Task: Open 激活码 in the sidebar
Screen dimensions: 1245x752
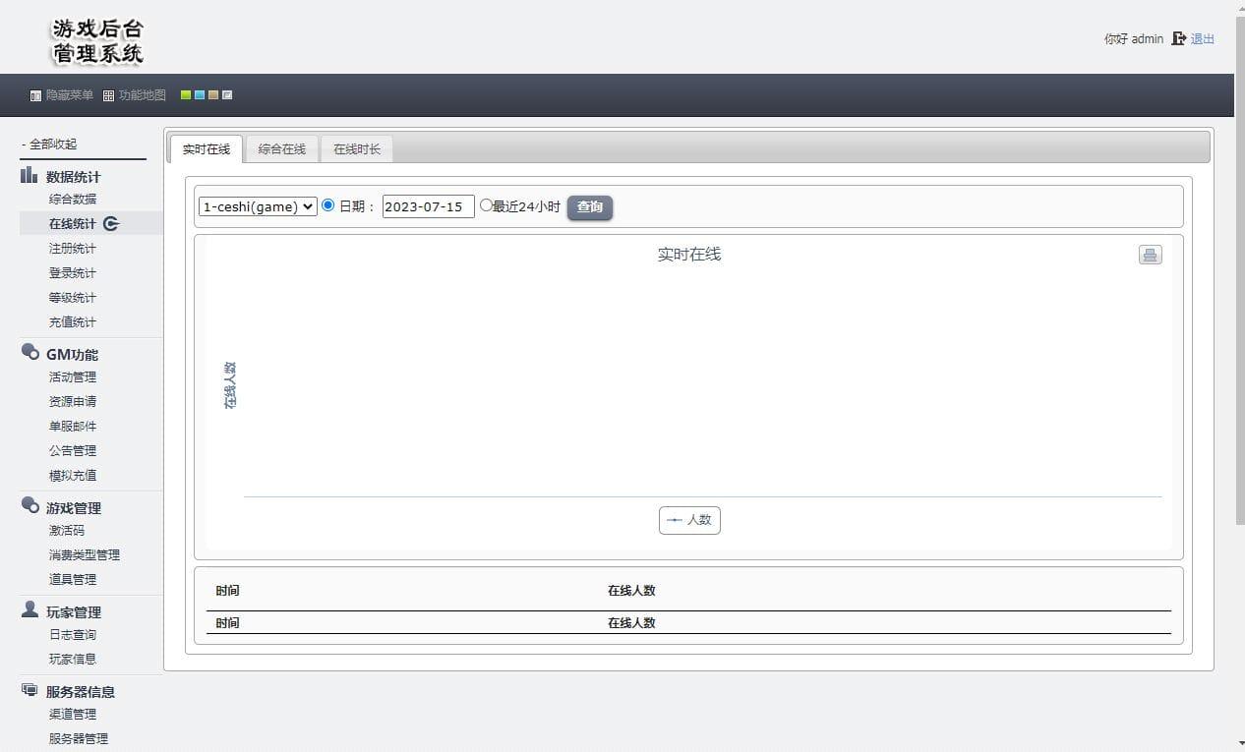Action: pos(67,531)
